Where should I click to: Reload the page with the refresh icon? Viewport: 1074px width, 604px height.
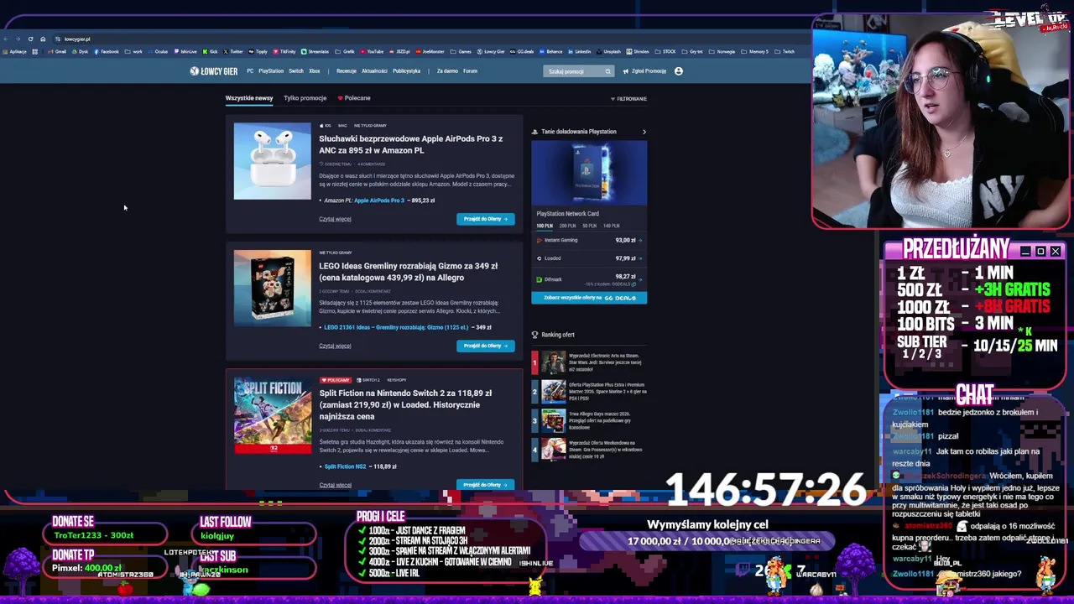coord(30,39)
